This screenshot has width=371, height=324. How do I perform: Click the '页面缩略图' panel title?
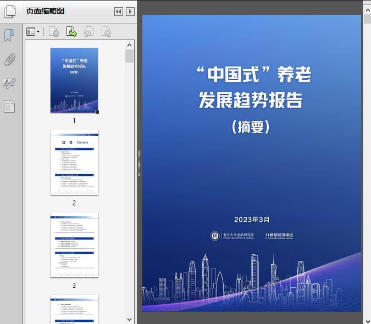[45, 11]
